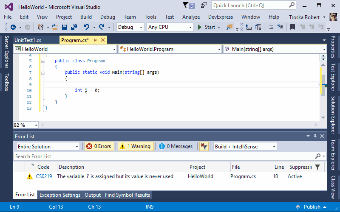Open the HelloWorld.Program type dropdown
Viewport: 340px width, 212px height.
pos(170,49)
